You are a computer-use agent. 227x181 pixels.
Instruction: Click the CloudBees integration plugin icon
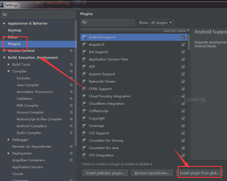coord(85,104)
